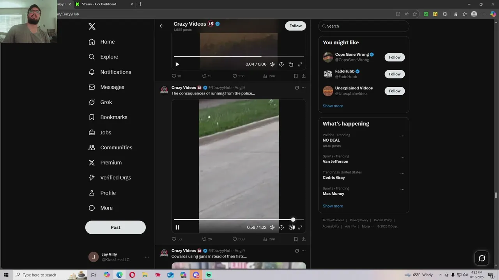Reply to post with 50 comments
Image resolution: width=499 pixels, height=280 pixels.
coord(177,239)
